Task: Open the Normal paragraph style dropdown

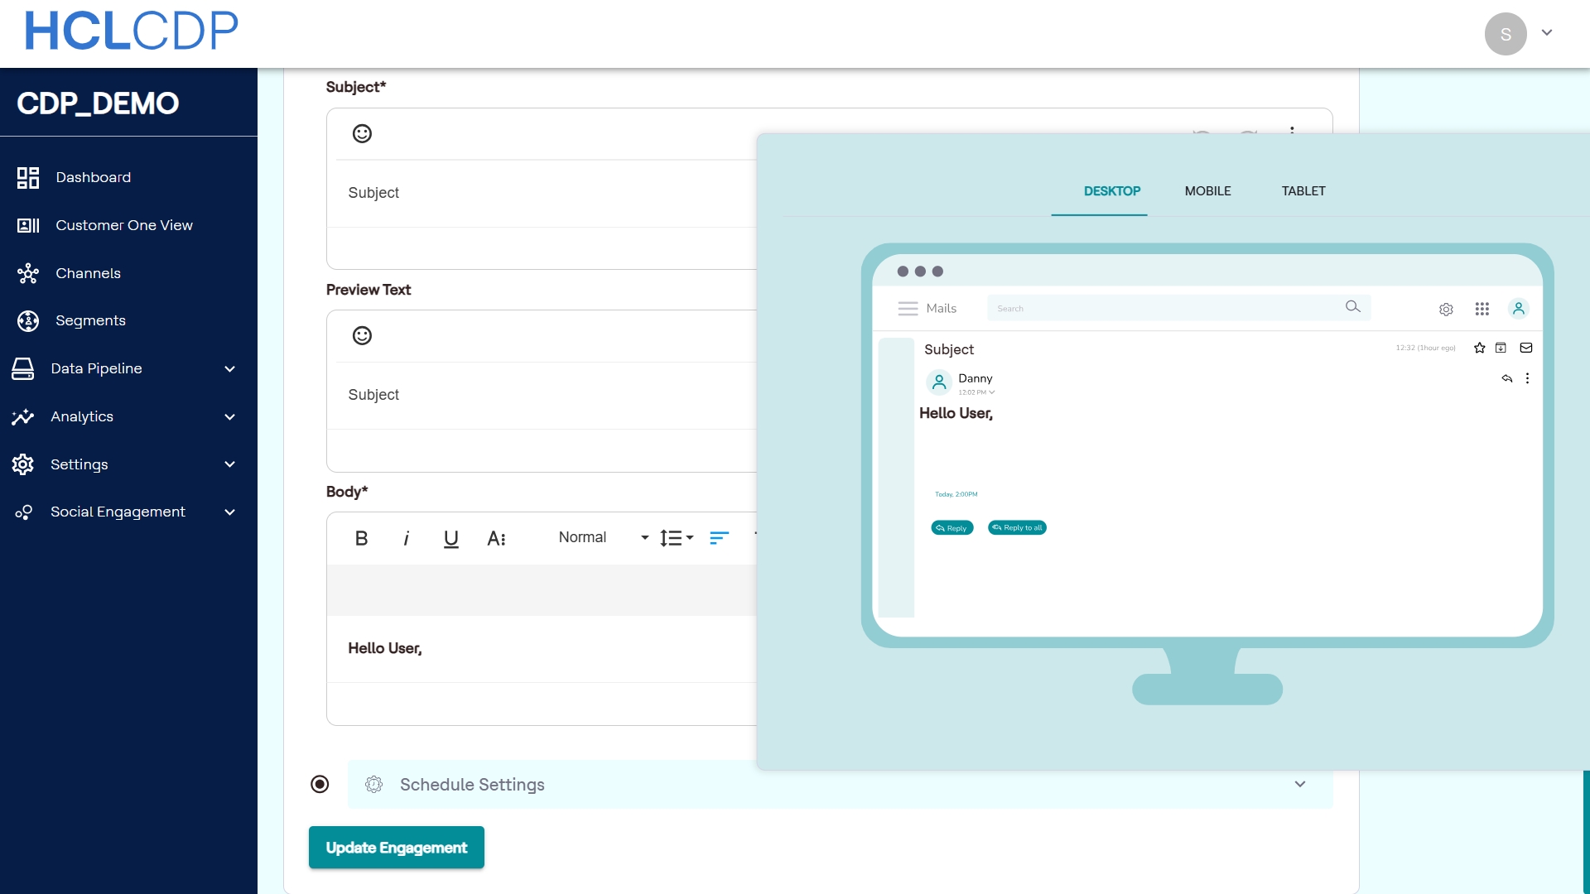Action: [x=603, y=538]
